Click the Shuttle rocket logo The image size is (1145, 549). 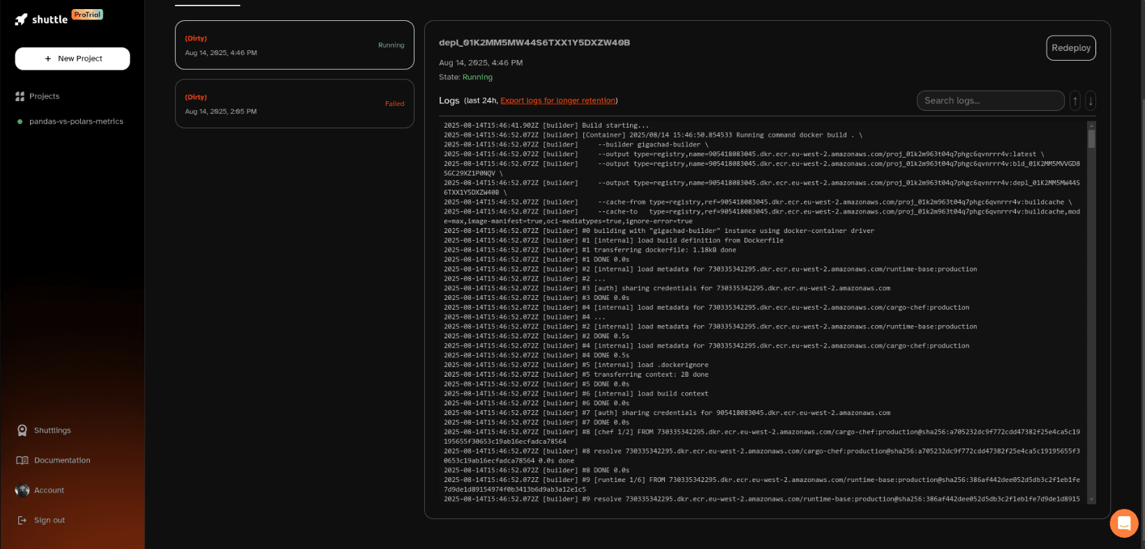click(x=22, y=20)
